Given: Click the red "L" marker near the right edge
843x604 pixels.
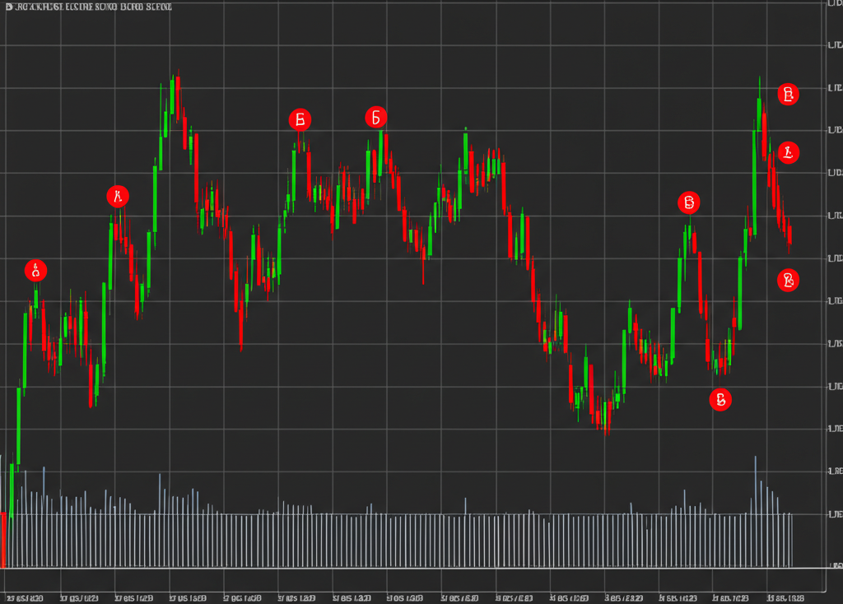Looking at the screenshot, I should click(788, 152).
